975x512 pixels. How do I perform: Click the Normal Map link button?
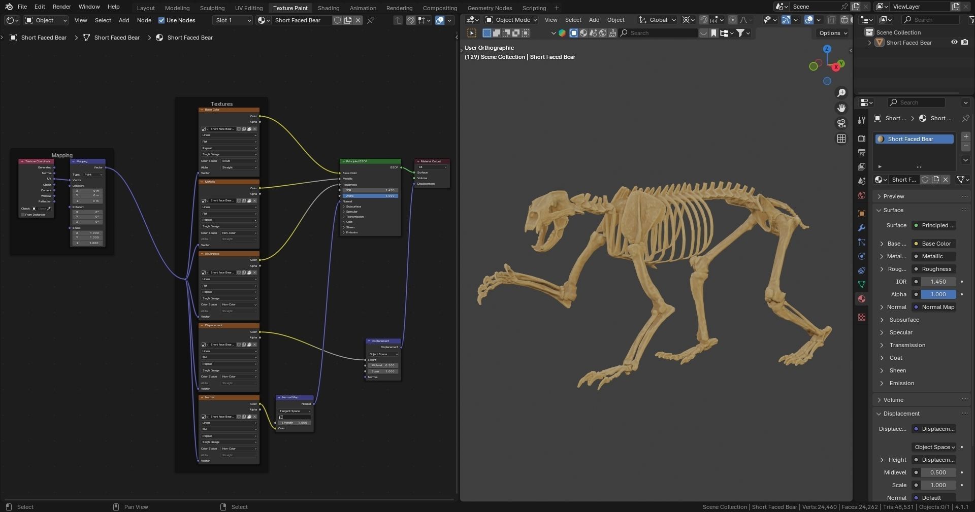934,307
